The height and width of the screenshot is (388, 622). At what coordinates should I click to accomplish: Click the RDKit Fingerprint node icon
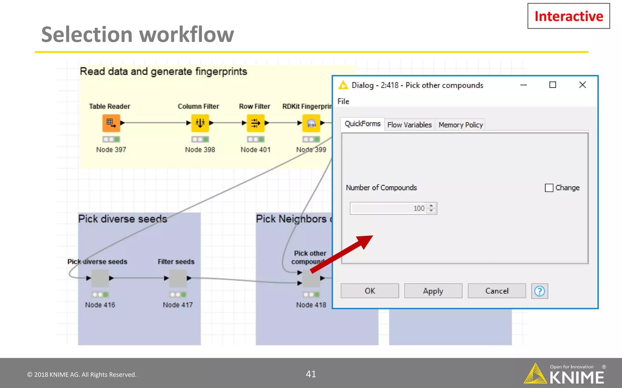311,123
